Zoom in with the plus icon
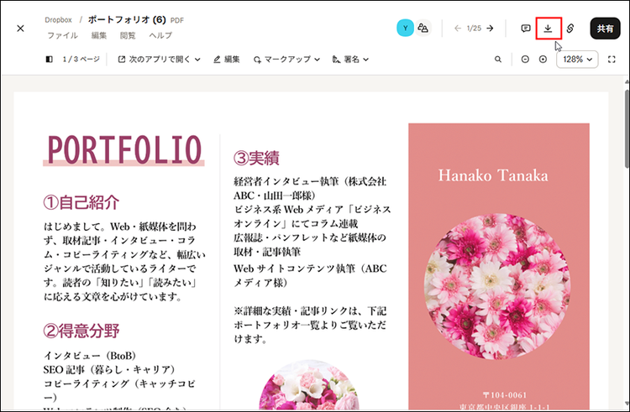Image resolution: width=630 pixels, height=412 pixels. click(543, 60)
